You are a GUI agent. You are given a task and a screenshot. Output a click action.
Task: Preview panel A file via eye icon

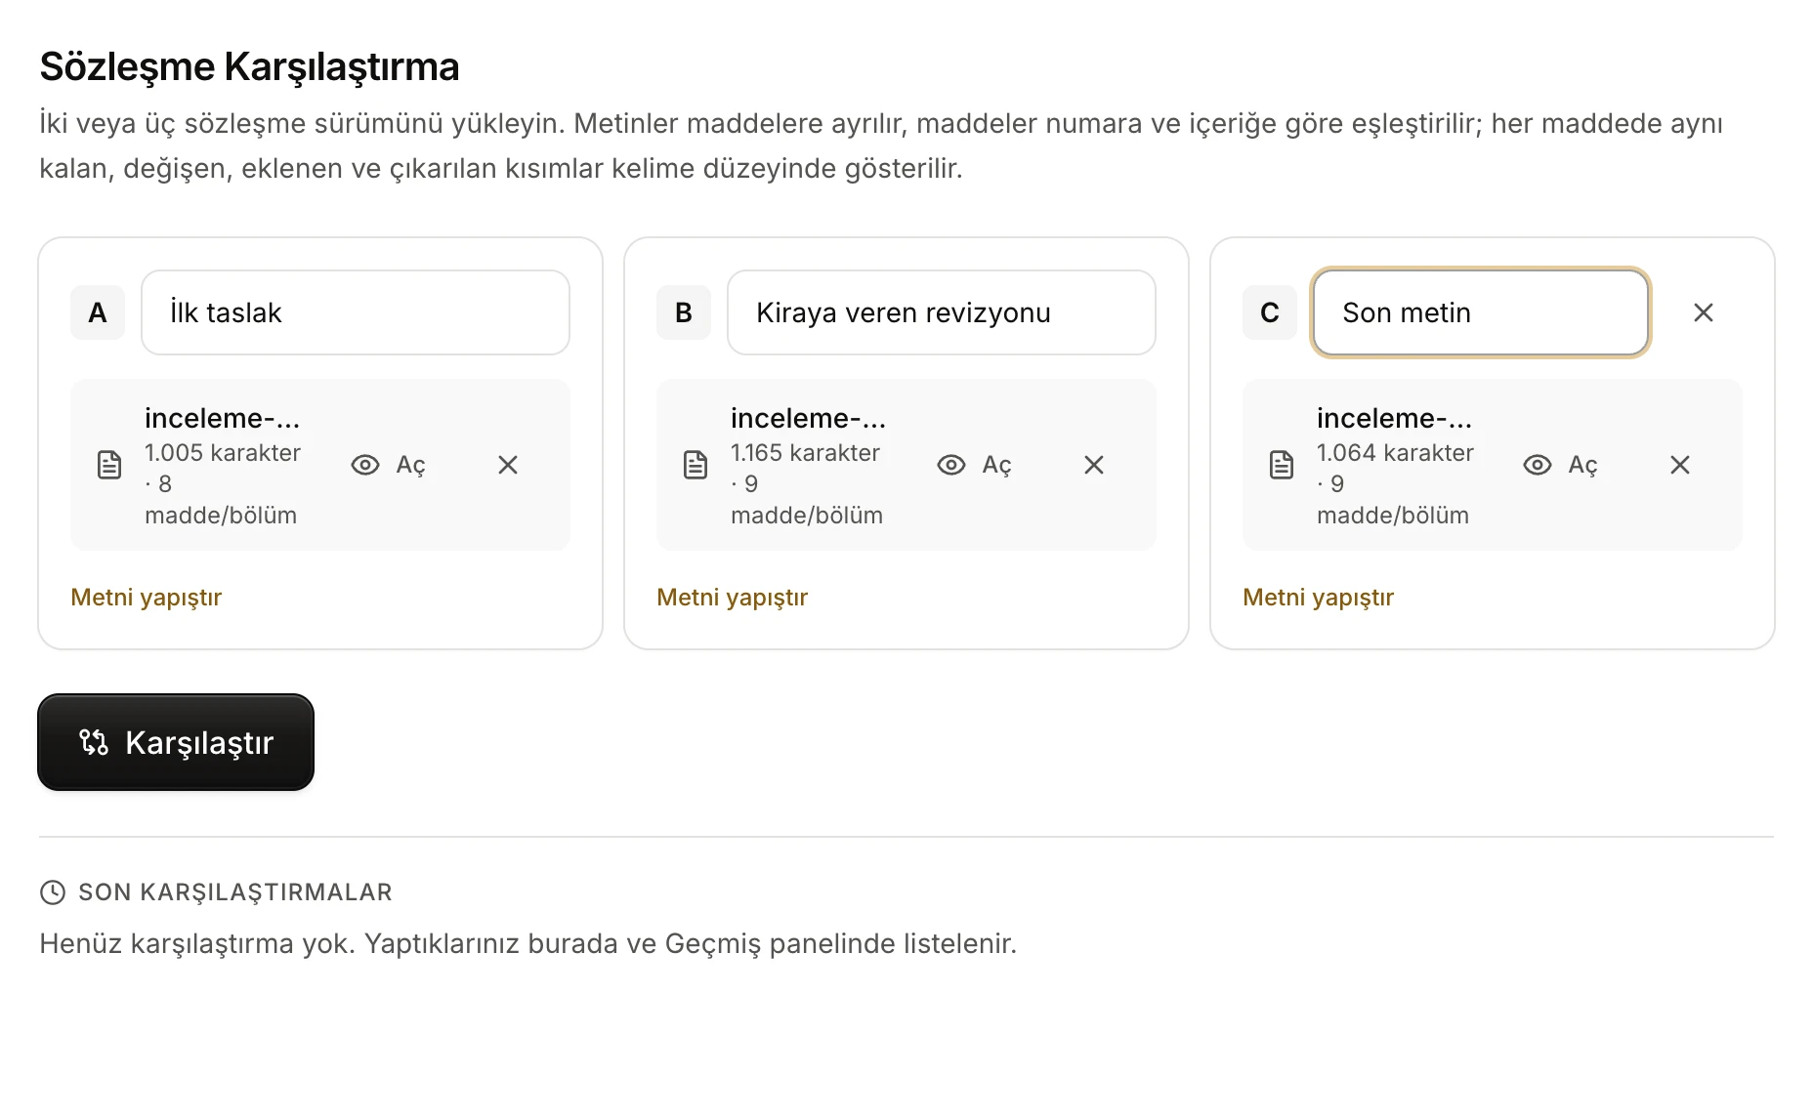point(365,465)
